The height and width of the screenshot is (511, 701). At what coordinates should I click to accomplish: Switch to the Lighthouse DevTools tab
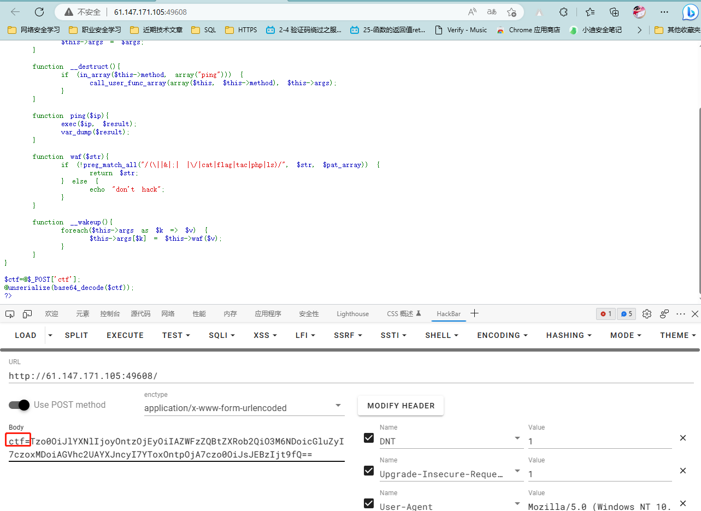click(x=352, y=314)
